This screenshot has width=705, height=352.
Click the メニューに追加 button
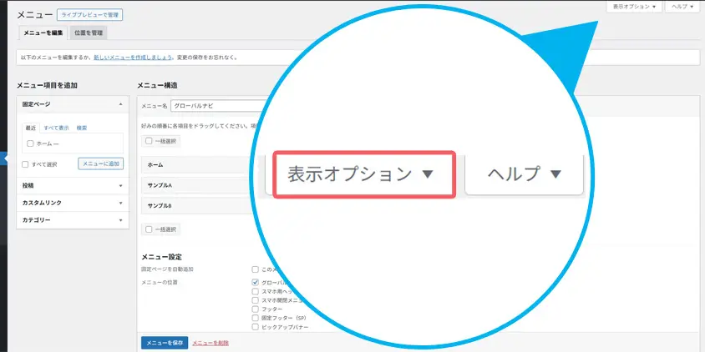[101, 163]
